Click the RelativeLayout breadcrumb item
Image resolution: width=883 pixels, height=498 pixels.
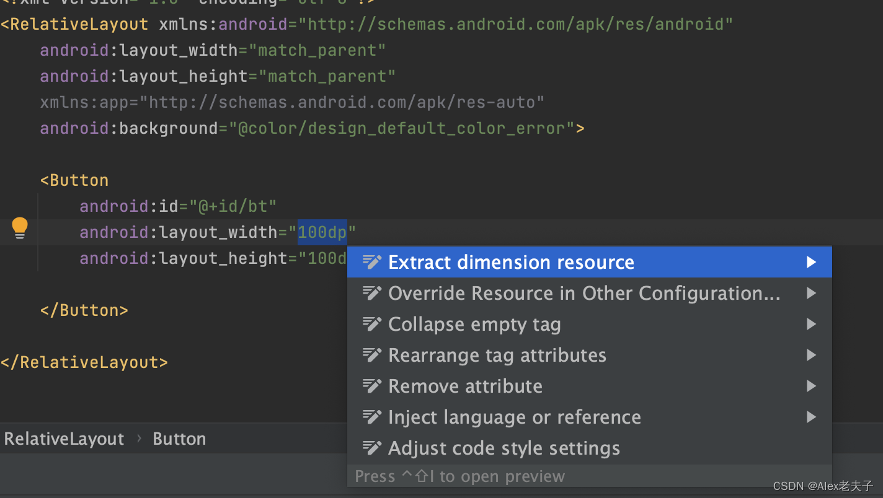coord(64,439)
